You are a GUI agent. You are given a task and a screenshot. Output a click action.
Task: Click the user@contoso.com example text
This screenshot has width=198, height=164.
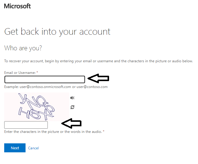pos(92,87)
